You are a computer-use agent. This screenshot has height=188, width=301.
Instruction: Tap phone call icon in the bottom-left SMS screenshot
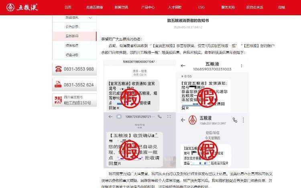pos(159,116)
